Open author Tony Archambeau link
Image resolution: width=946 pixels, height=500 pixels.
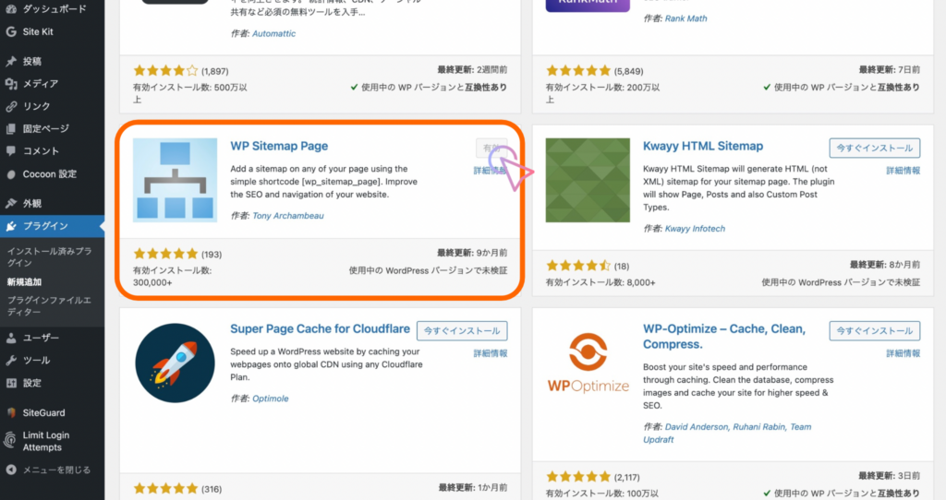(x=288, y=216)
